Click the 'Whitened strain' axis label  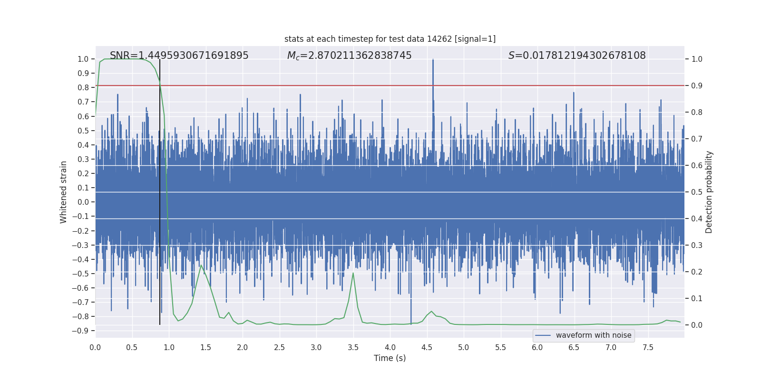pyautogui.click(x=63, y=192)
